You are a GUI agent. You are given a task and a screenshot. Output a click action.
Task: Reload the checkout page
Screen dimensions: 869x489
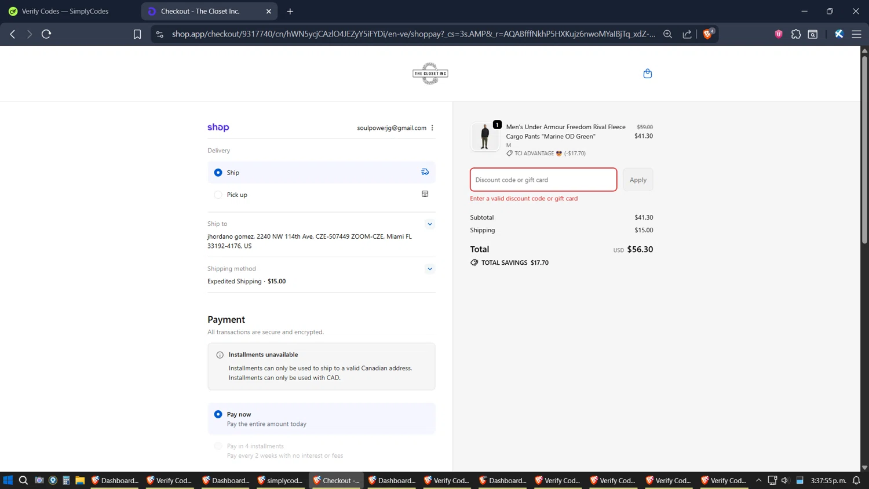pyautogui.click(x=46, y=34)
